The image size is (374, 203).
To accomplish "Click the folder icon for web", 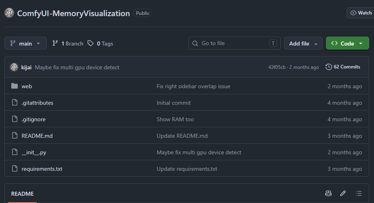I will (15, 86).
